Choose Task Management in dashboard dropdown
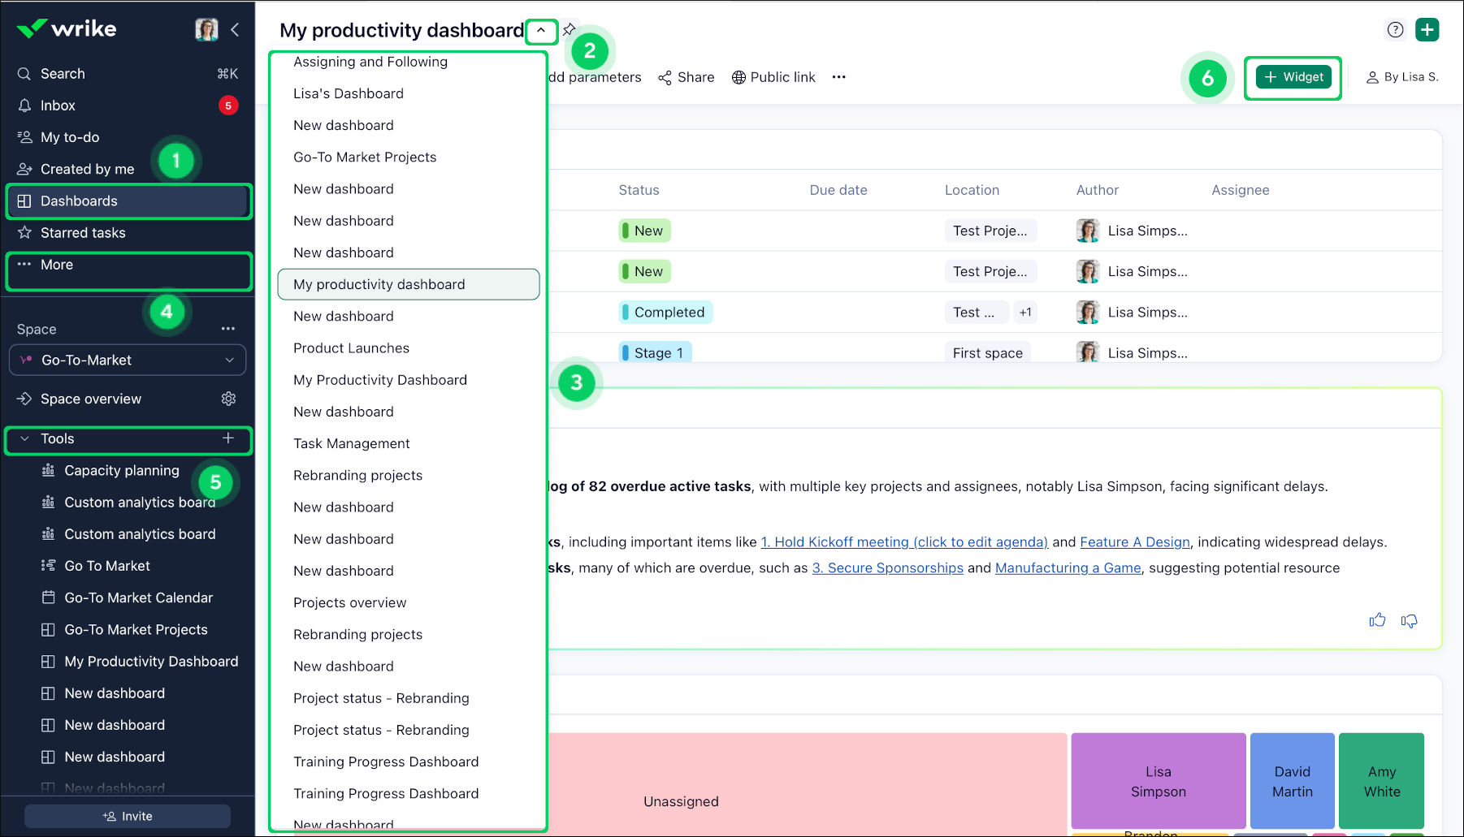Screen dimensions: 1464x837 (351, 443)
